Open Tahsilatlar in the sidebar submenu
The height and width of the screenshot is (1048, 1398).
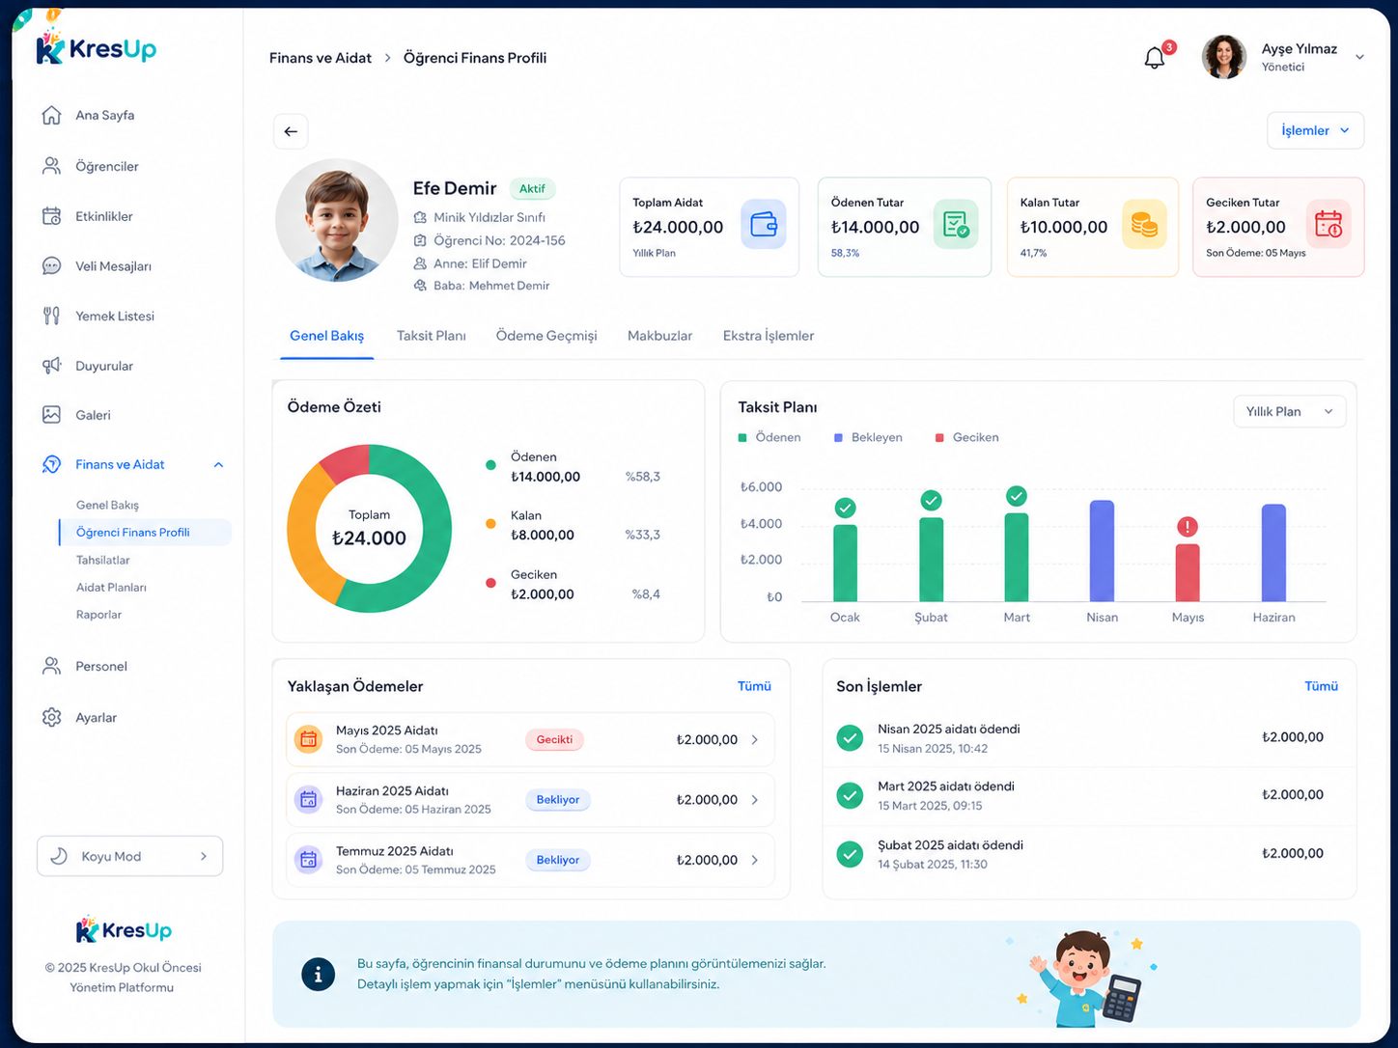point(103,560)
